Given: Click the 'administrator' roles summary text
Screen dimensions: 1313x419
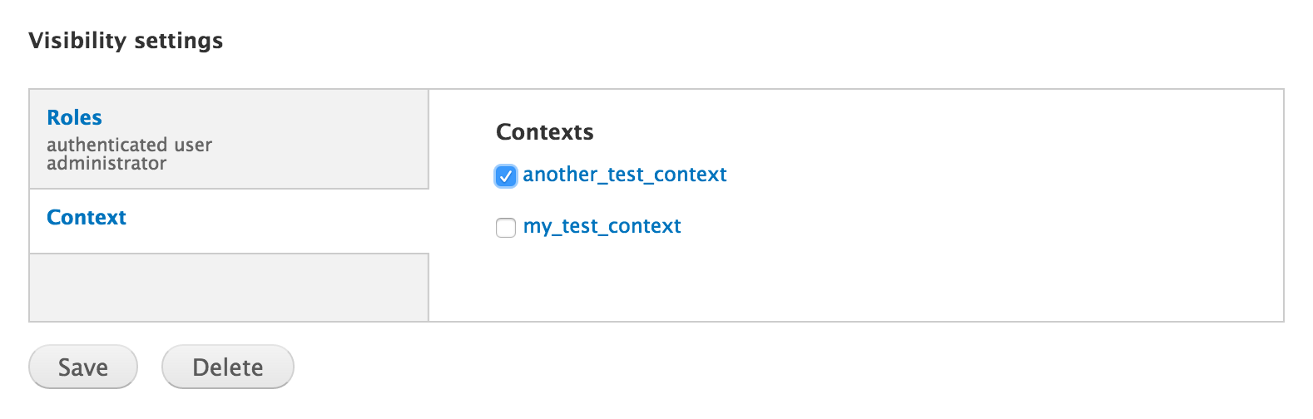Looking at the screenshot, I should point(107,164).
